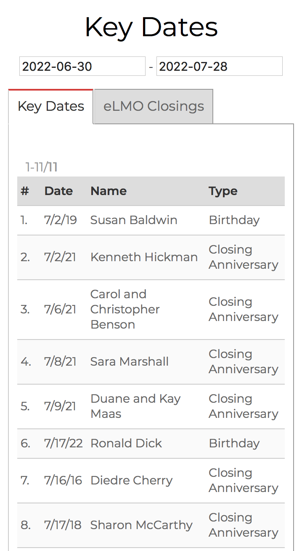Sort the table by the Type column
Image resolution: width=302 pixels, height=551 pixels.
click(x=223, y=191)
